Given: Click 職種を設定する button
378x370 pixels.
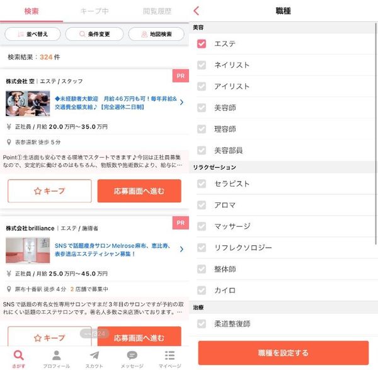Looking at the screenshot, I should pos(283,352).
